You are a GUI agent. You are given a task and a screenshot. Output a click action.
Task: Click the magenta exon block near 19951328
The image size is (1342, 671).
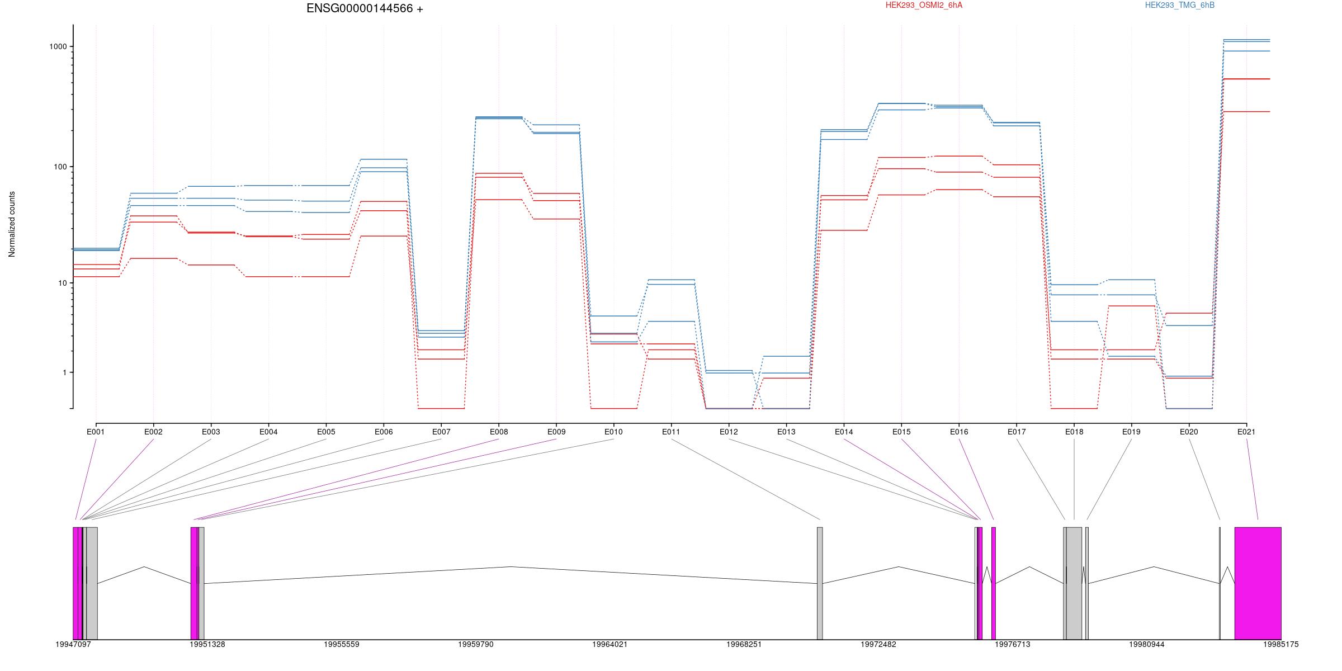pos(194,583)
